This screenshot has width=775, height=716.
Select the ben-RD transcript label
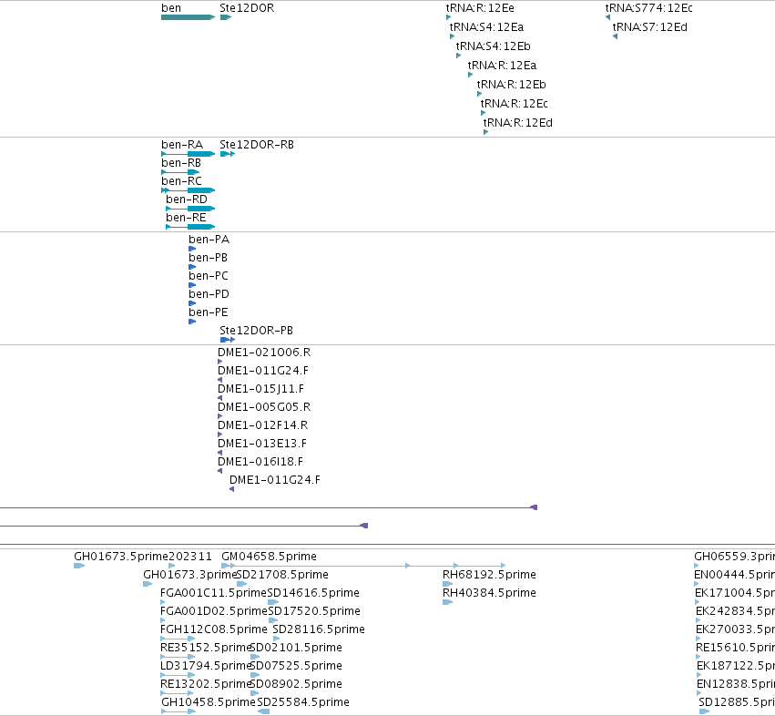coord(187,199)
